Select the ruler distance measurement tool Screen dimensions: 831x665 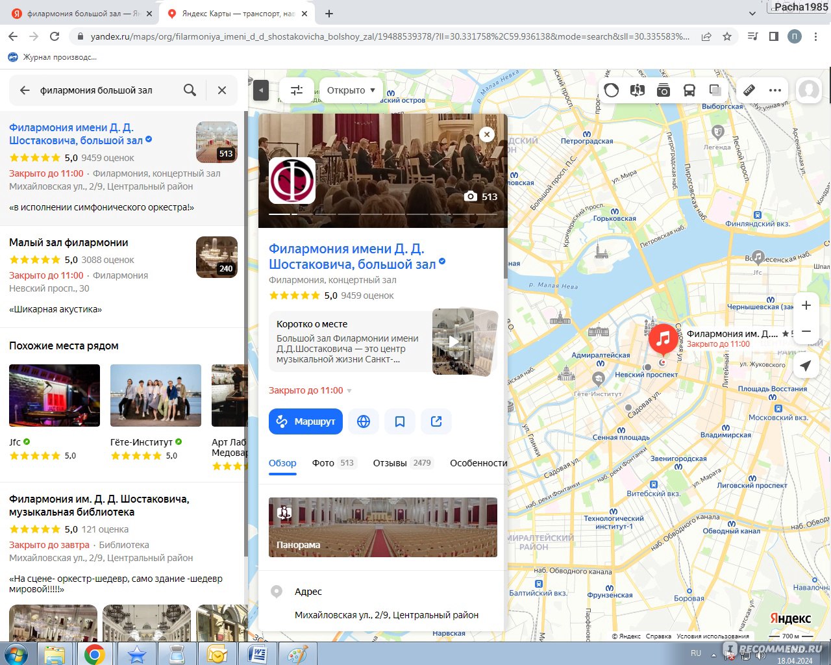[749, 90]
